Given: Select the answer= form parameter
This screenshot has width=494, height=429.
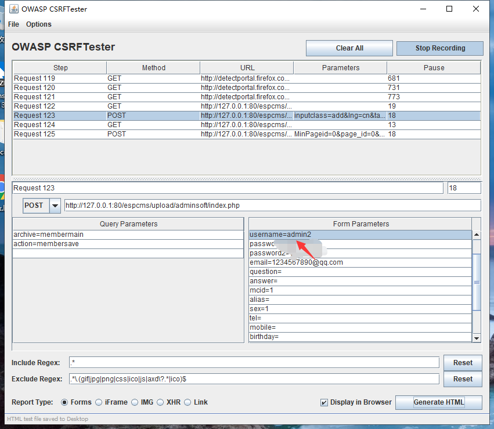Looking at the screenshot, I should pos(360,281).
